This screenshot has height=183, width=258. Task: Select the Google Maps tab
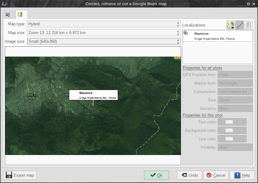21,14
